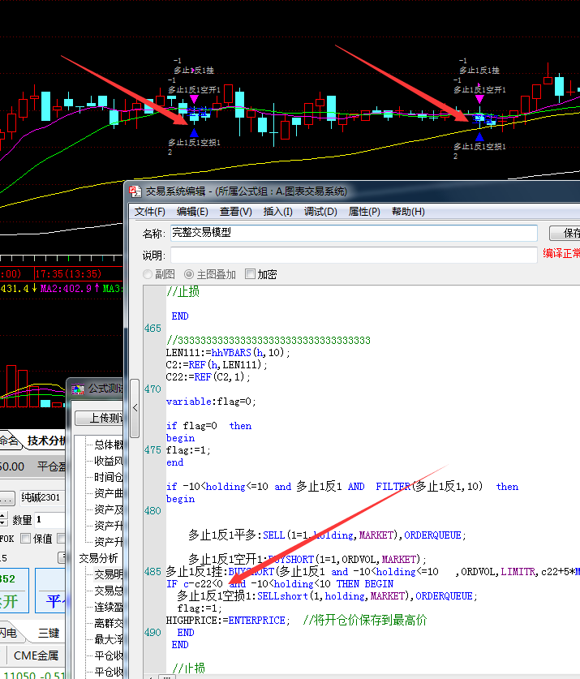Click the collapse arrow left of code editor
Image resolution: width=580 pixels, height=679 pixels.
point(135,407)
